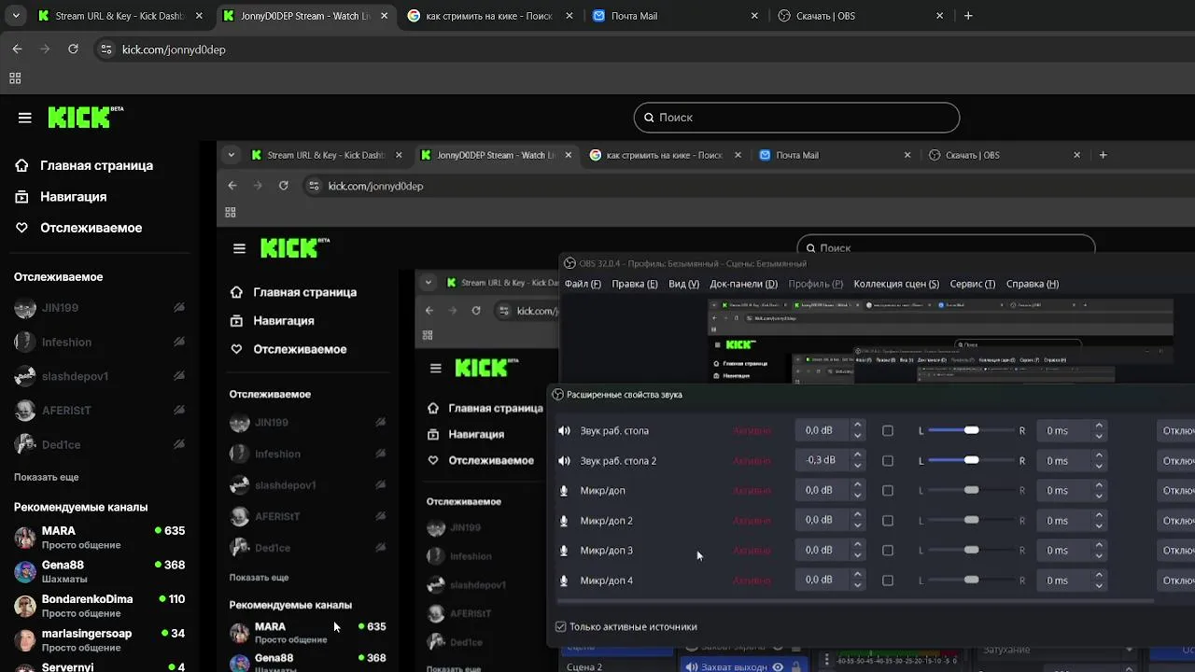Screen dimensions: 1195x672
Task: Open marlasingersoap channel in outermost recommended list
Action: pos(100,640)
